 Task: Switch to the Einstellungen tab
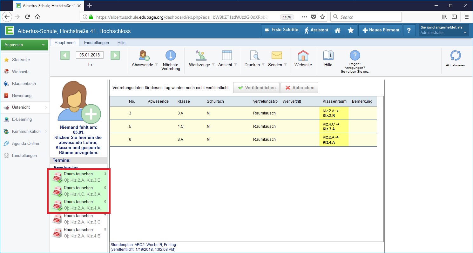tap(96, 42)
